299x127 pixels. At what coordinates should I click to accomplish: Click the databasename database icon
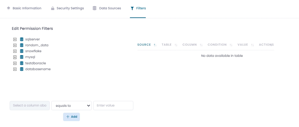pyautogui.click(x=22, y=69)
